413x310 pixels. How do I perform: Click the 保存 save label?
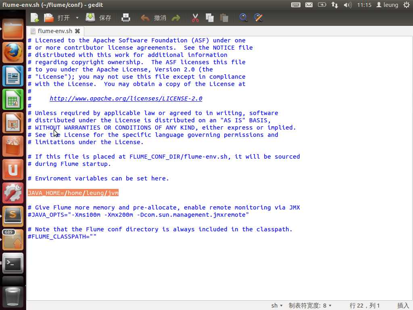[105, 18]
